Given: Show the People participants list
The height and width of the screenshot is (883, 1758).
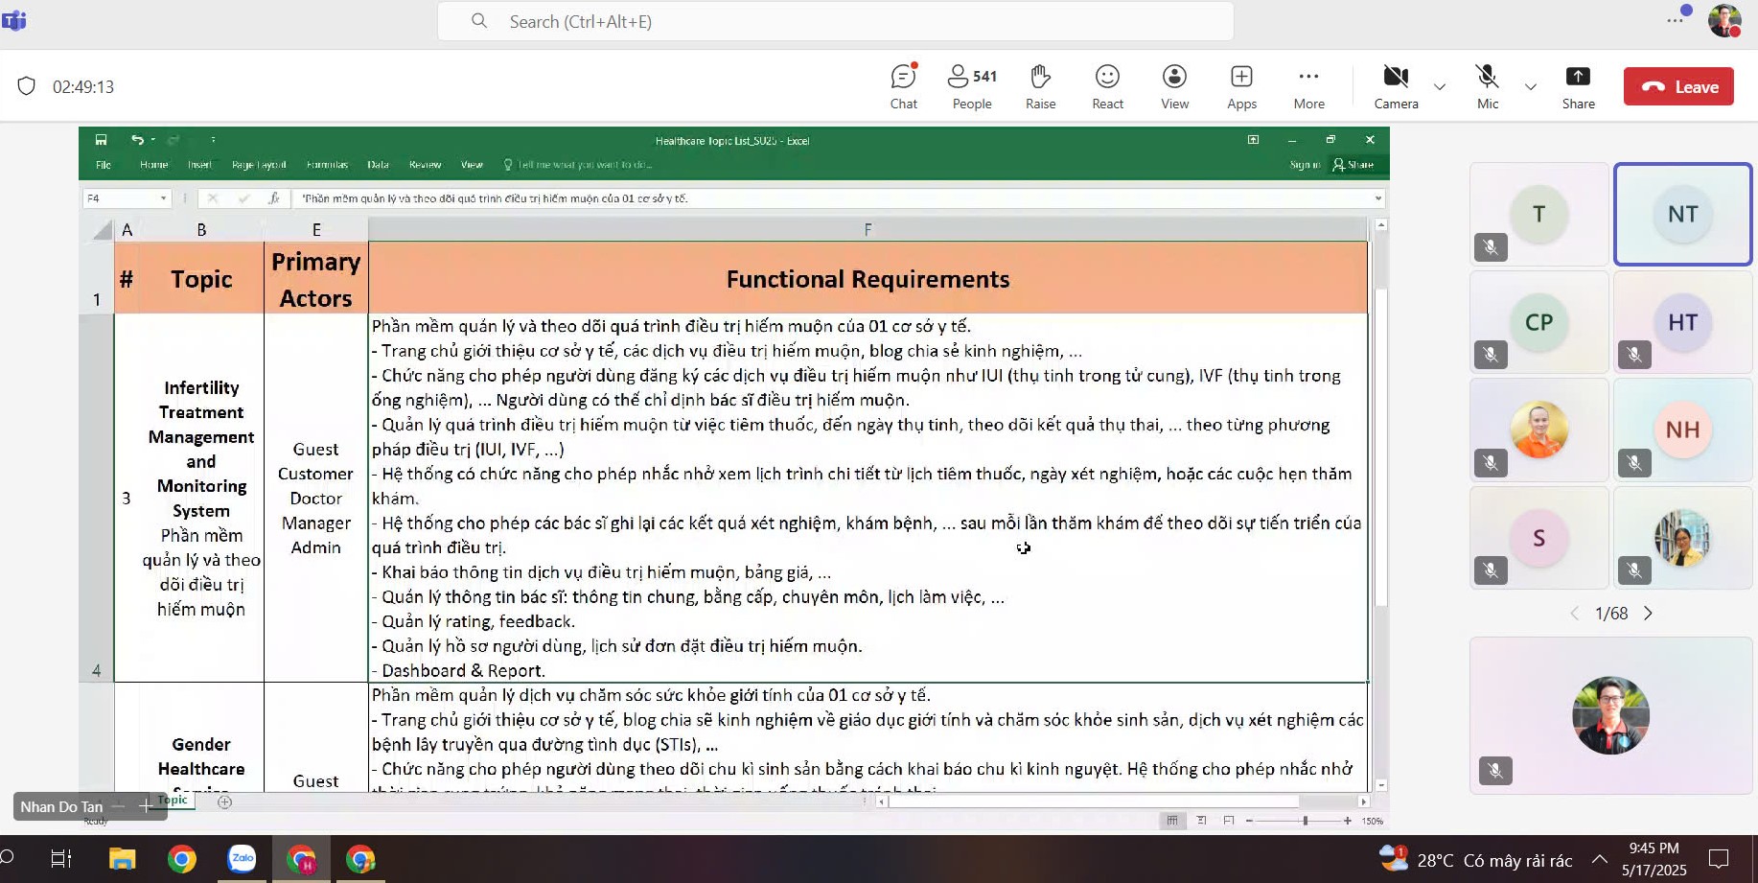Looking at the screenshot, I should pyautogui.click(x=972, y=86).
